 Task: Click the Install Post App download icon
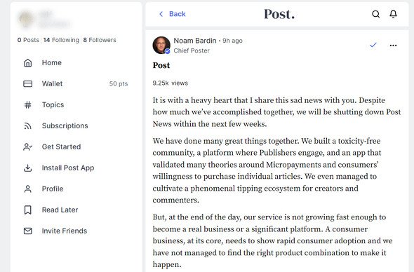coord(28,168)
